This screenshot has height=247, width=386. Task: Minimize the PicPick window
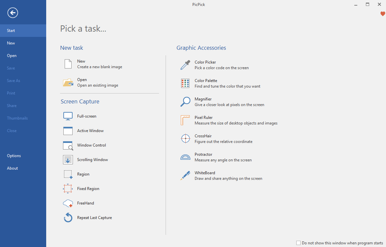click(356, 5)
